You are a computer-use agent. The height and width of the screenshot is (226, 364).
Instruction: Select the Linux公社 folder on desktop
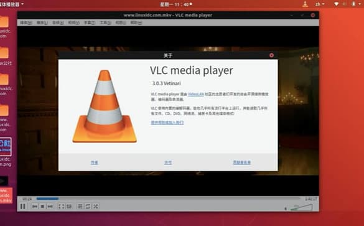pos(5,56)
